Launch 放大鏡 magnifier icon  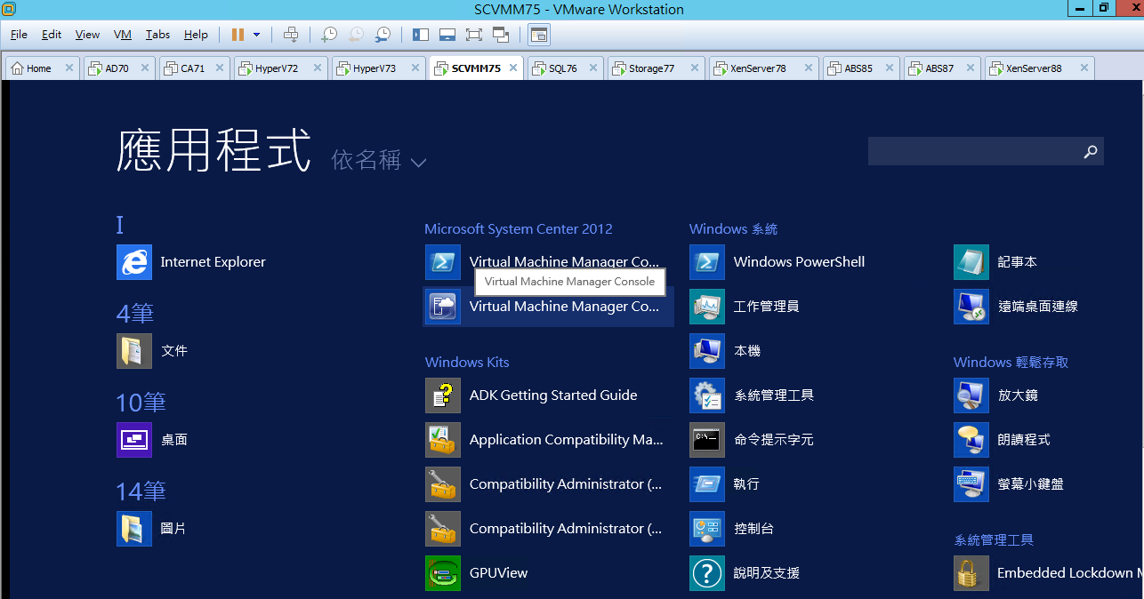(971, 395)
